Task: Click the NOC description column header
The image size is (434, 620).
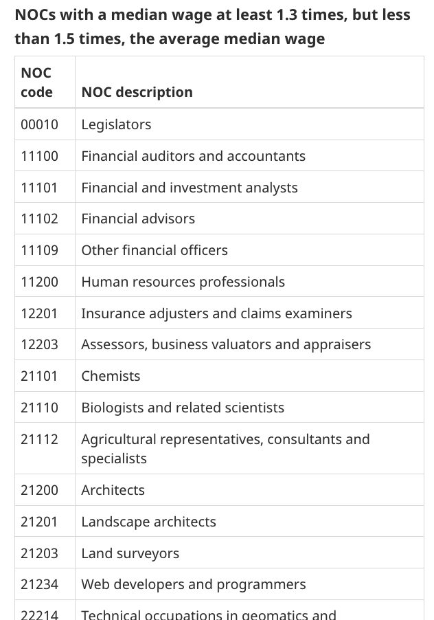Action: (137, 92)
